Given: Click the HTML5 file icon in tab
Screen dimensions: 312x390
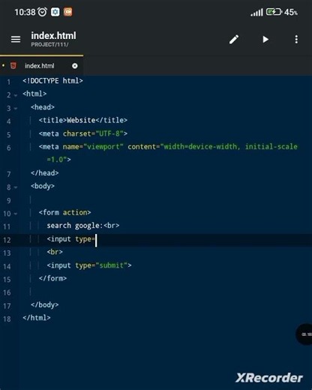Looking at the screenshot, I should (x=13, y=66).
